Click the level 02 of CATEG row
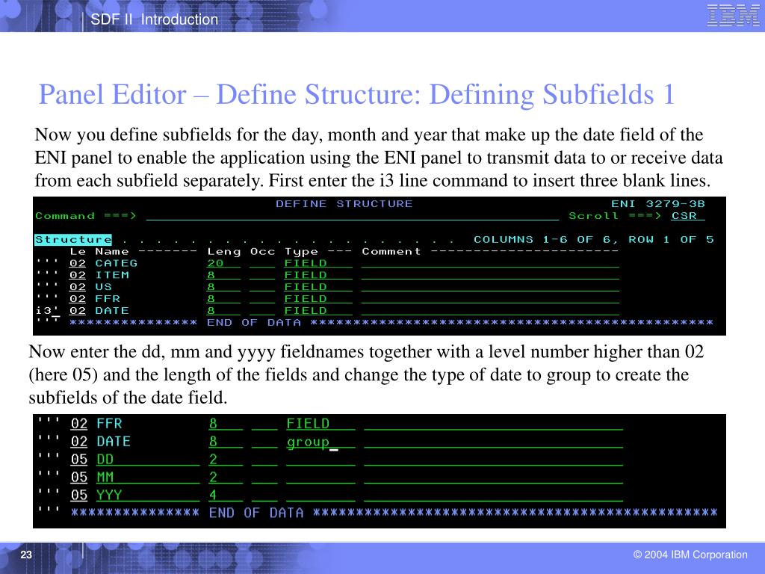 click(78, 263)
